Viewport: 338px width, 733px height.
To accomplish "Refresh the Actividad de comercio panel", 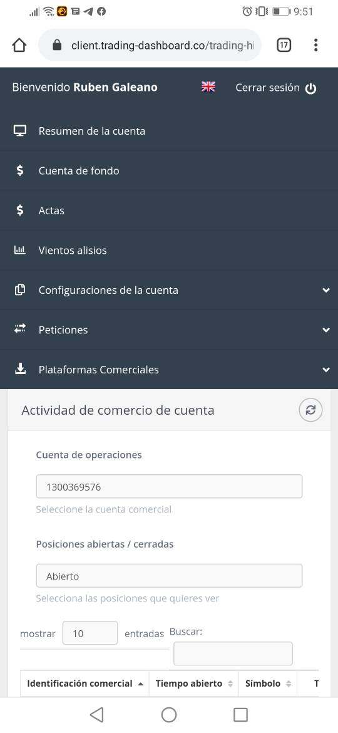I will pos(310,410).
